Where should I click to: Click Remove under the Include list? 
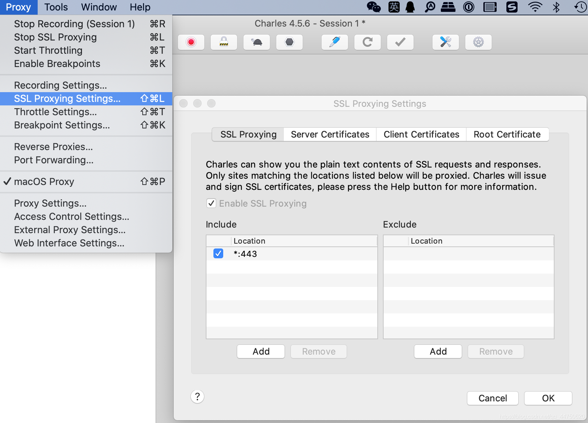[x=319, y=351]
